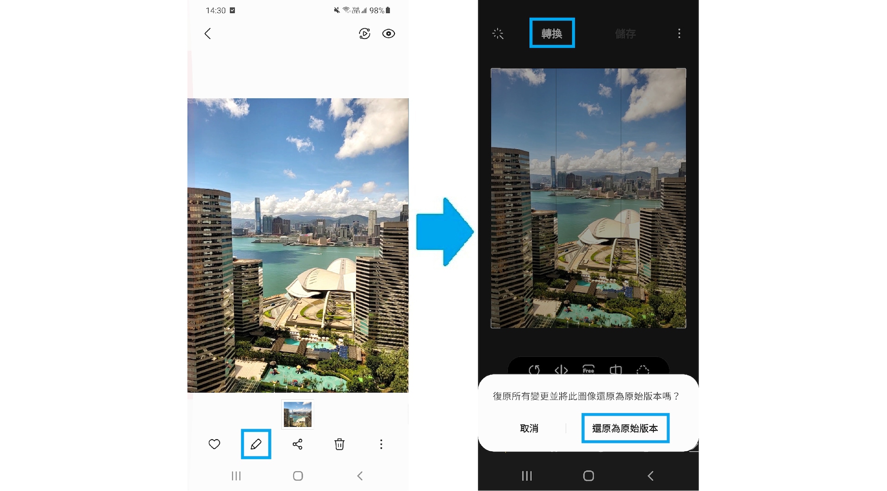Tap the dialog question text 復原所有變更
The width and height of the screenshot is (887, 491).
[x=586, y=396]
